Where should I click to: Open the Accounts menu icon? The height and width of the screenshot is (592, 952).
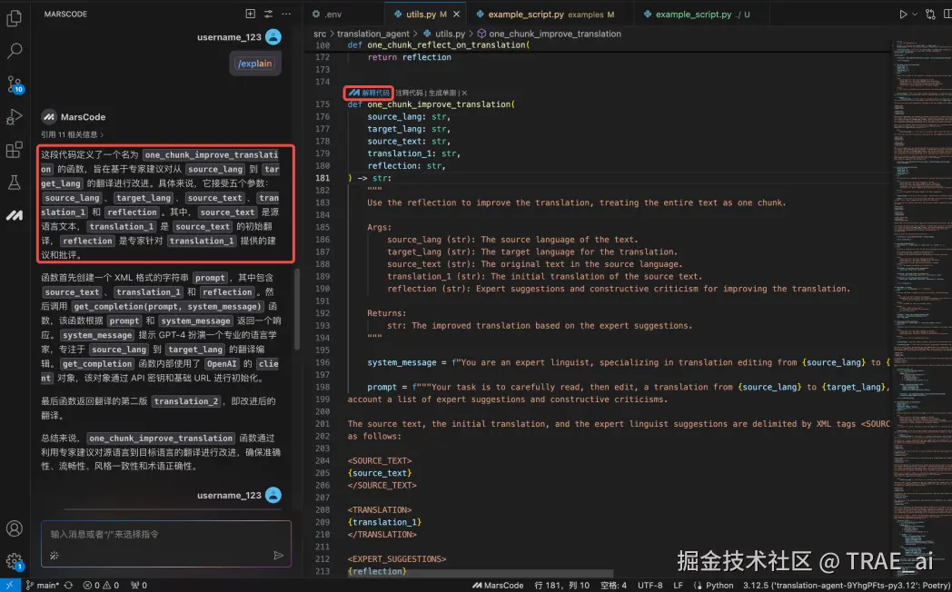(14, 528)
